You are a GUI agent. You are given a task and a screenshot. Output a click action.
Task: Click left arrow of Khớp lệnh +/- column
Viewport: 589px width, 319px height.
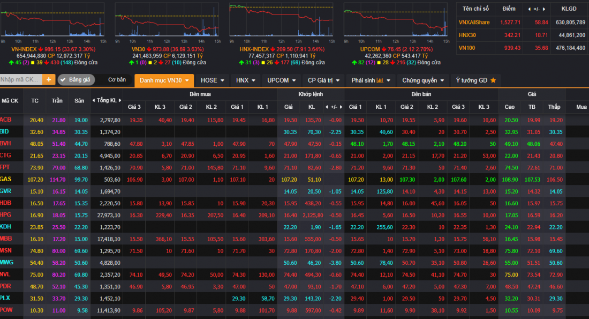click(327, 107)
